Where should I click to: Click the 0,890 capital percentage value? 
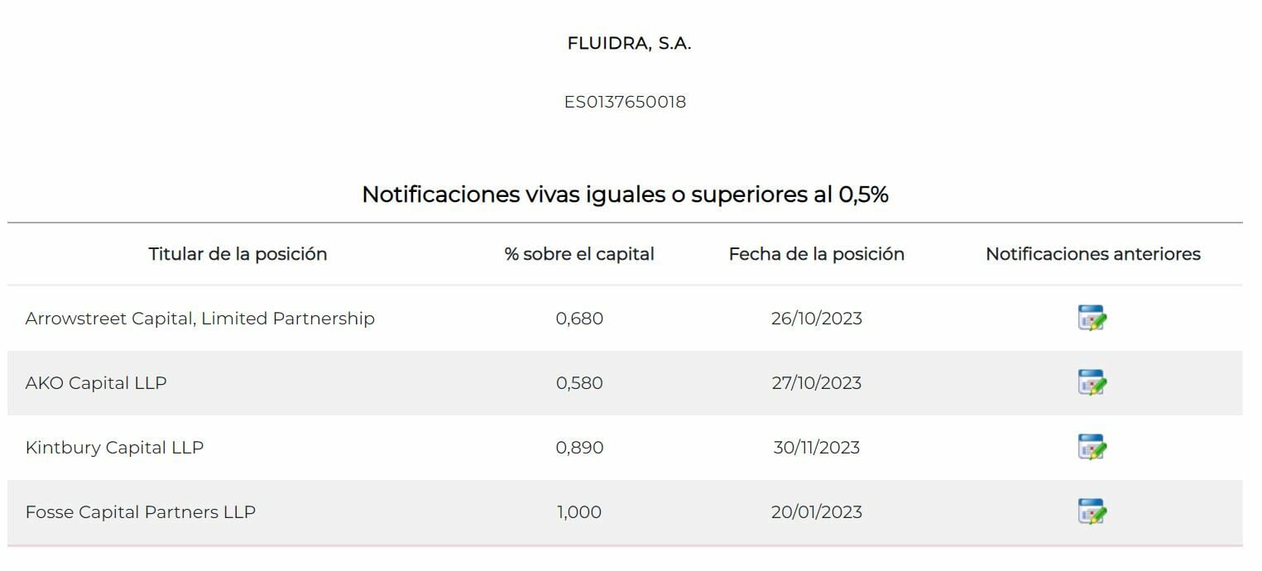579,448
